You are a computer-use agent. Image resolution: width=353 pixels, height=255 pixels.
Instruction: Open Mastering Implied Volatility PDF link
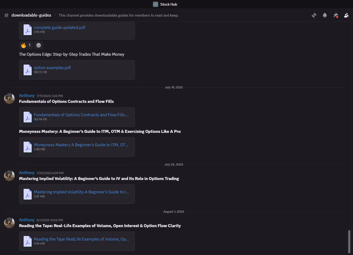81,192
